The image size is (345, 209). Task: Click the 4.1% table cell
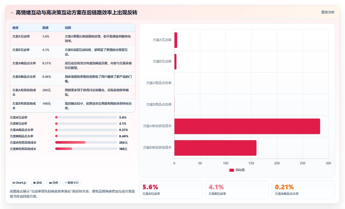(x=46, y=50)
